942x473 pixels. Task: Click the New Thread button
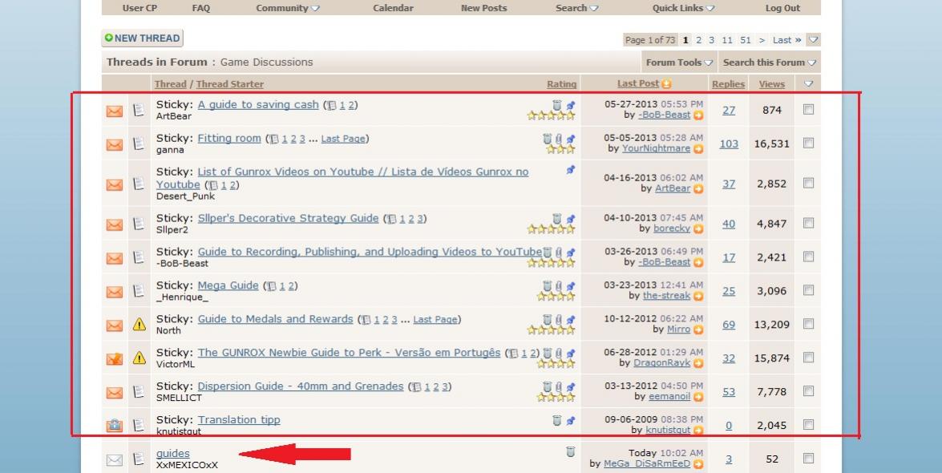143,38
